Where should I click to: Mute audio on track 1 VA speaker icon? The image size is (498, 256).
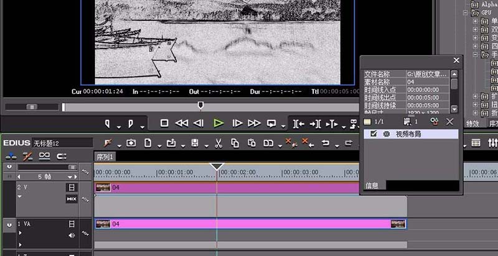(x=72, y=235)
